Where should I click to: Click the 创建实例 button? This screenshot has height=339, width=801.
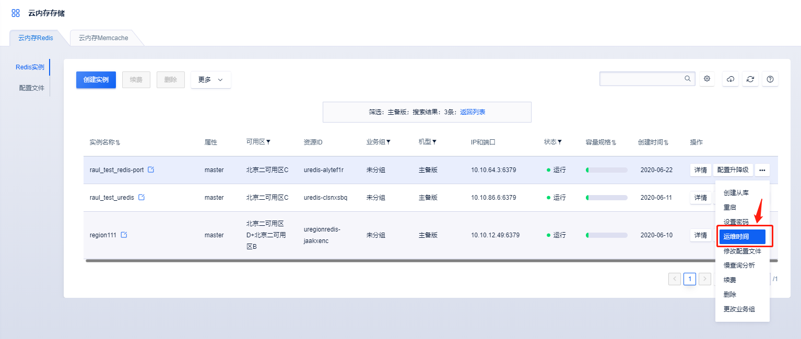coord(96,80)
